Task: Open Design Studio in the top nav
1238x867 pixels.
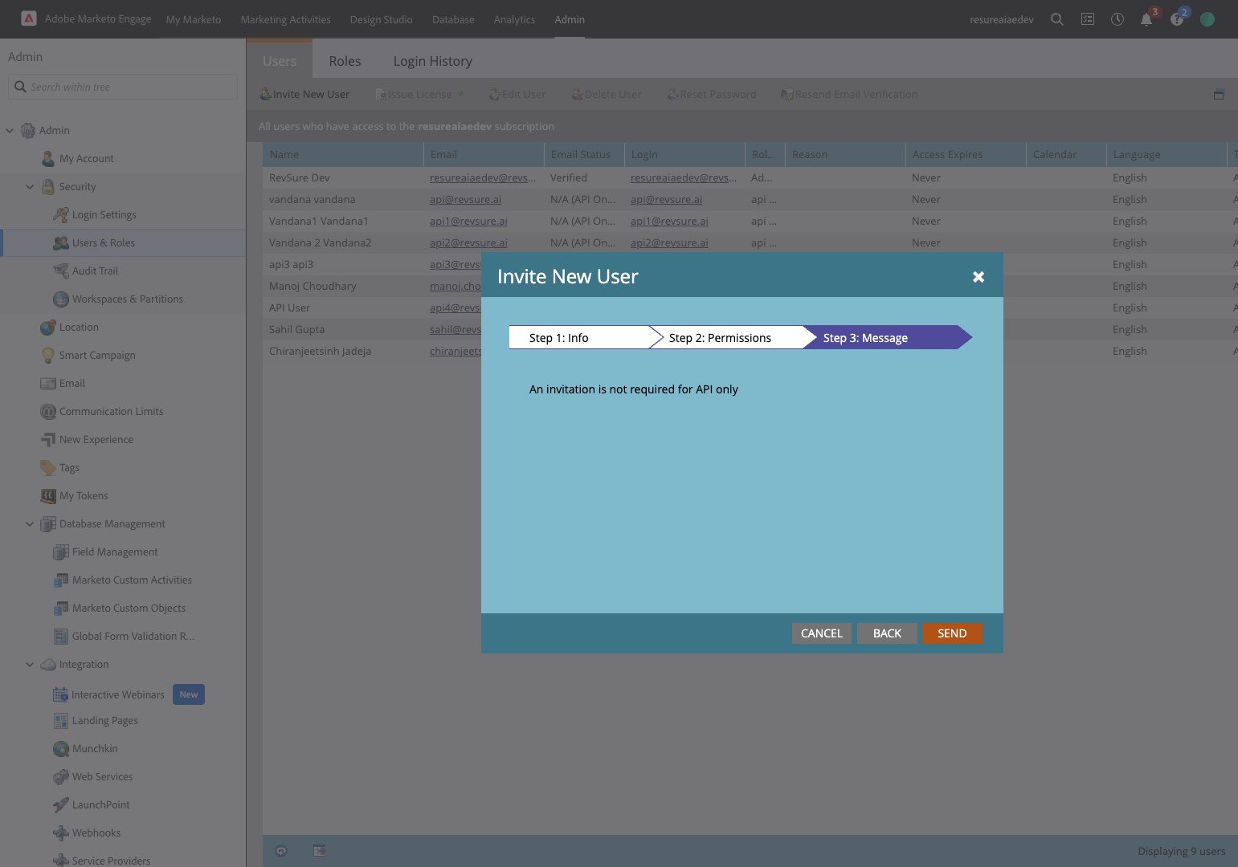Action: [x=381, y=19]
